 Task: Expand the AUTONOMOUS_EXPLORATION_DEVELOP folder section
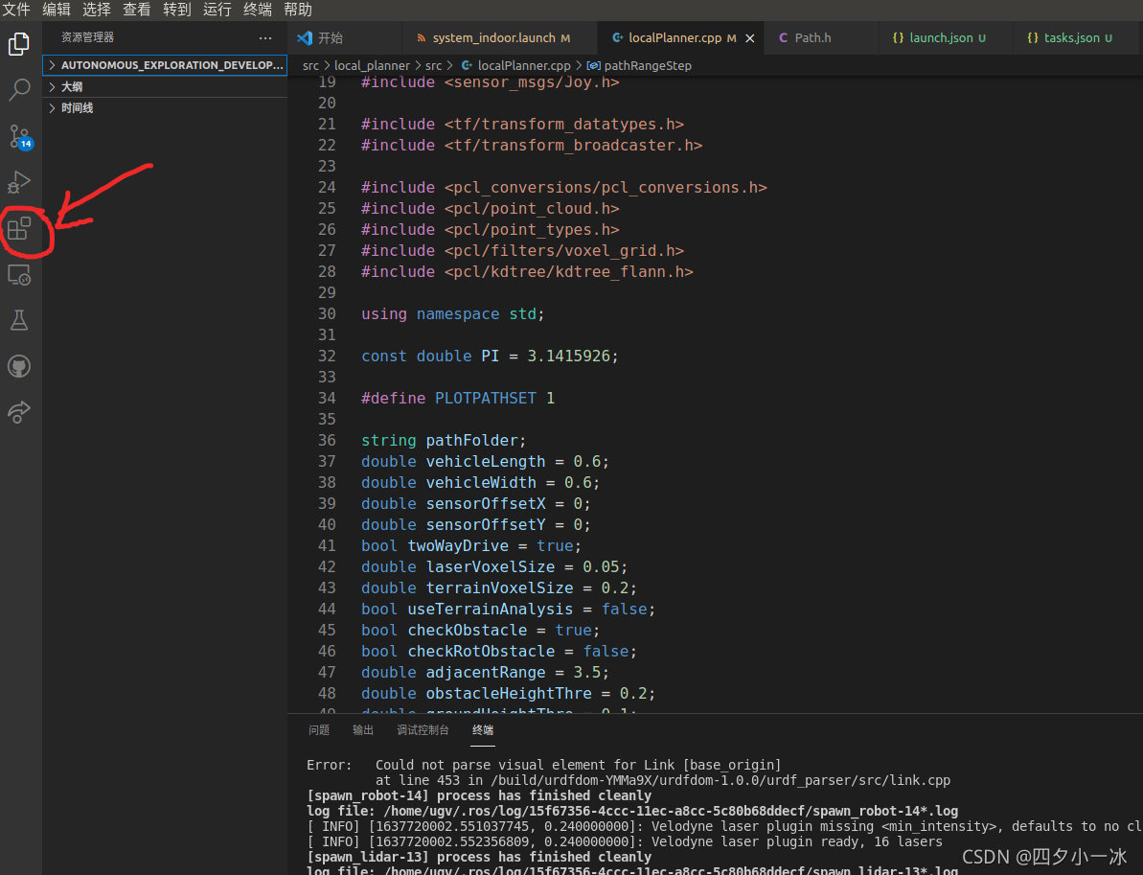click(x=165, y=65)
